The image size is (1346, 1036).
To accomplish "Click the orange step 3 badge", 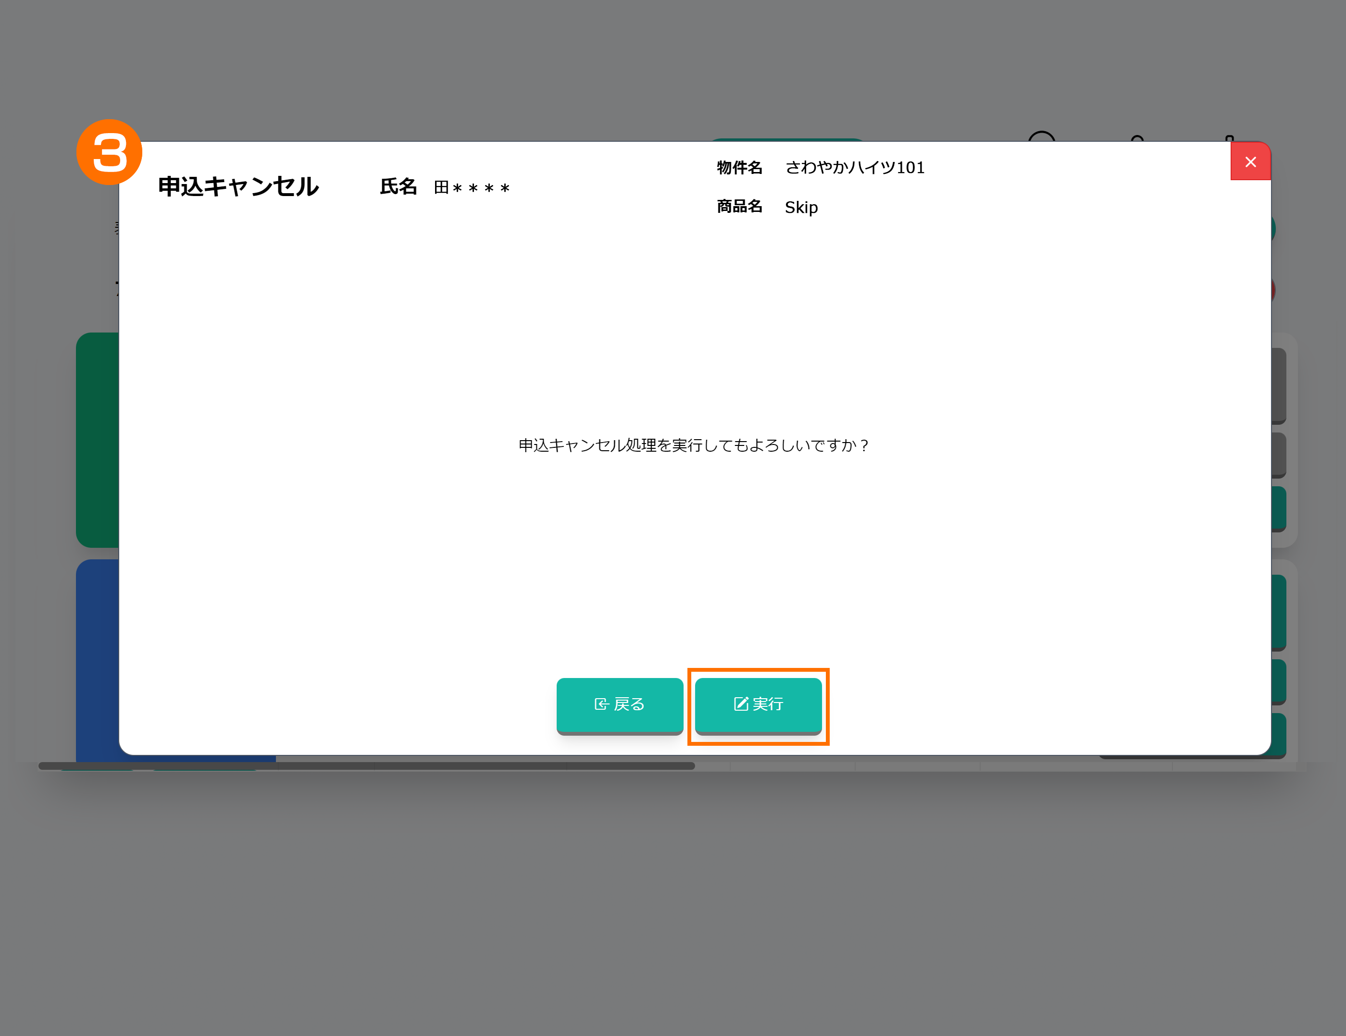I will 109,152.
